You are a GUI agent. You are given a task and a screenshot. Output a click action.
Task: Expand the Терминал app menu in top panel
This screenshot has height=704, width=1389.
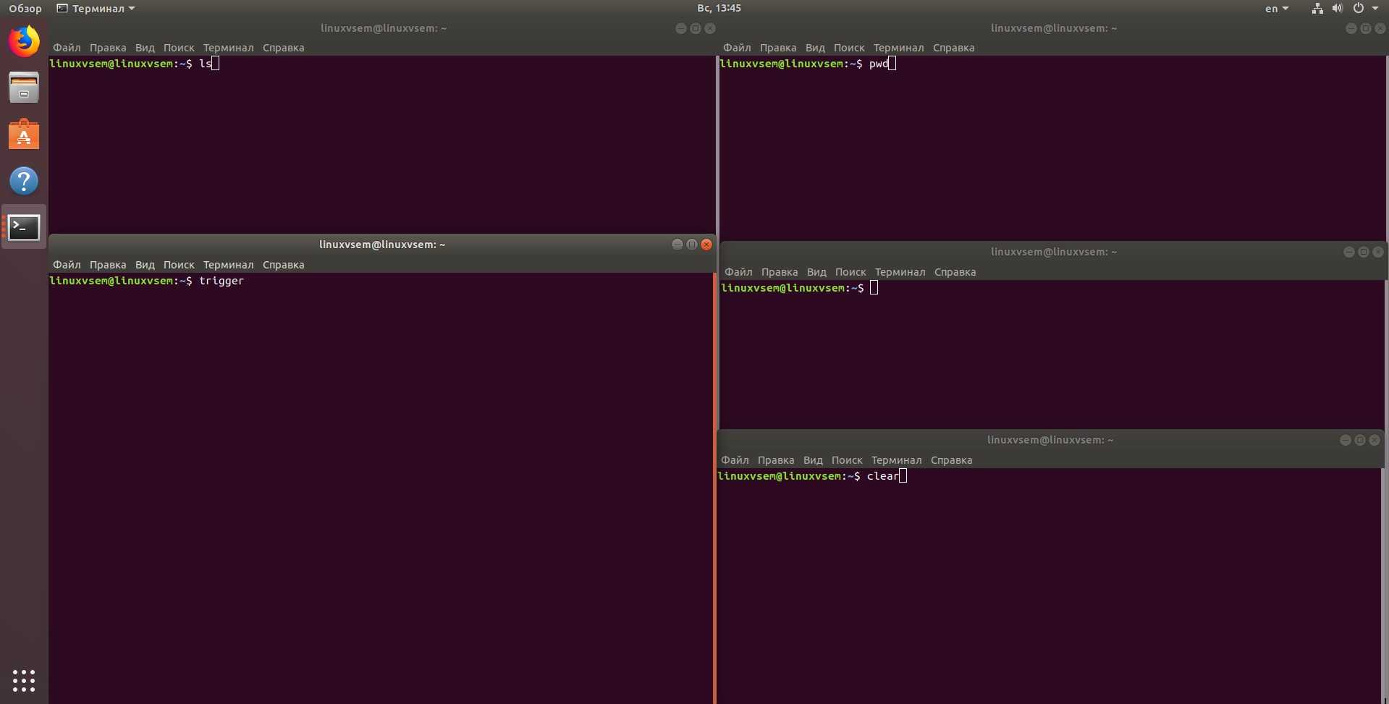pyautogui.click(x=97, y=9)
